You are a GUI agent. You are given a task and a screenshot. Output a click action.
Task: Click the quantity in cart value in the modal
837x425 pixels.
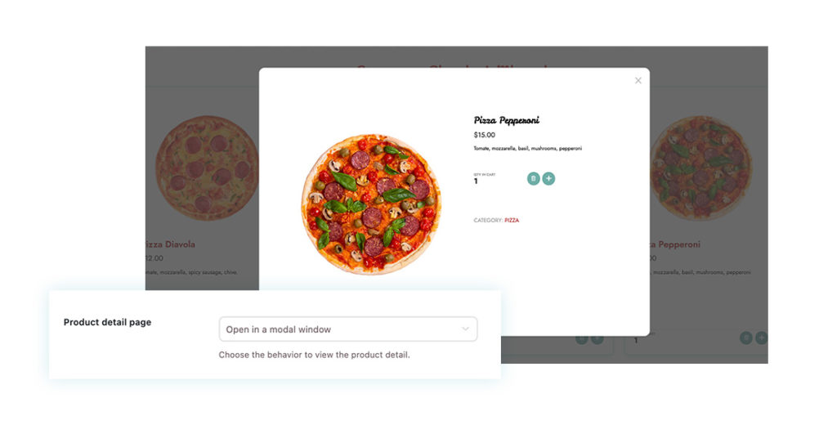[476, 181]
